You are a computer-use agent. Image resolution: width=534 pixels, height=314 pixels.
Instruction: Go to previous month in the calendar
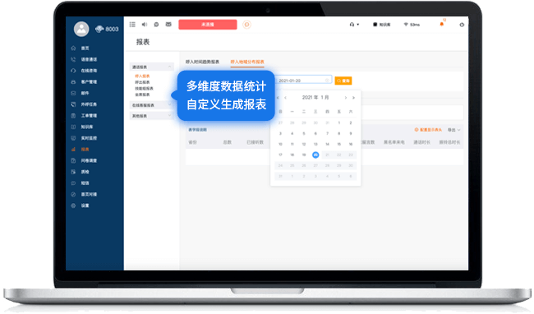(x=285, y=98)
